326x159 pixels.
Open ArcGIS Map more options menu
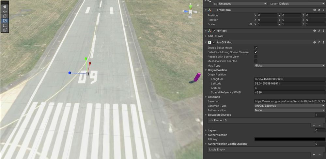click(x=323, y=42)
